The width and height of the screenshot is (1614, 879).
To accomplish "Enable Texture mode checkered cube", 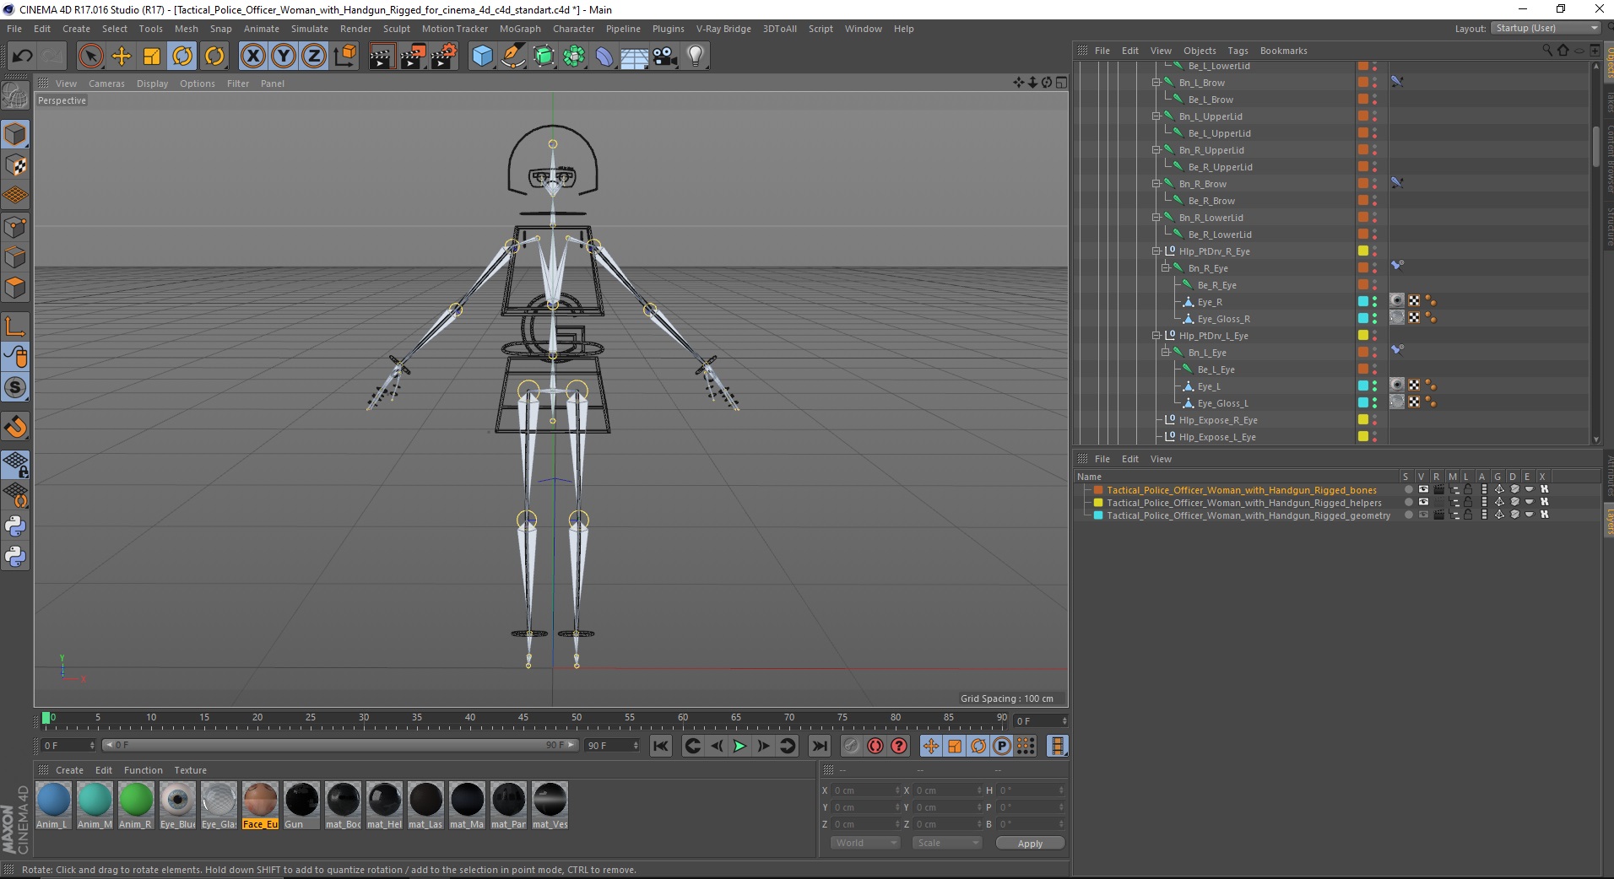I will tap(15, 165).
